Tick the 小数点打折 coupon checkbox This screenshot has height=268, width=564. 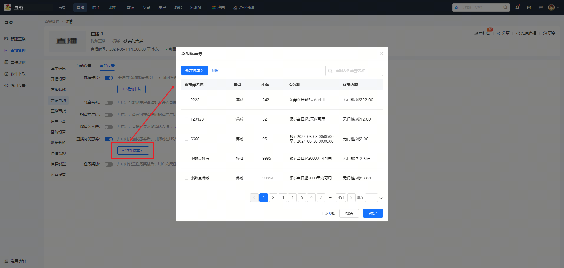[186, 158]
